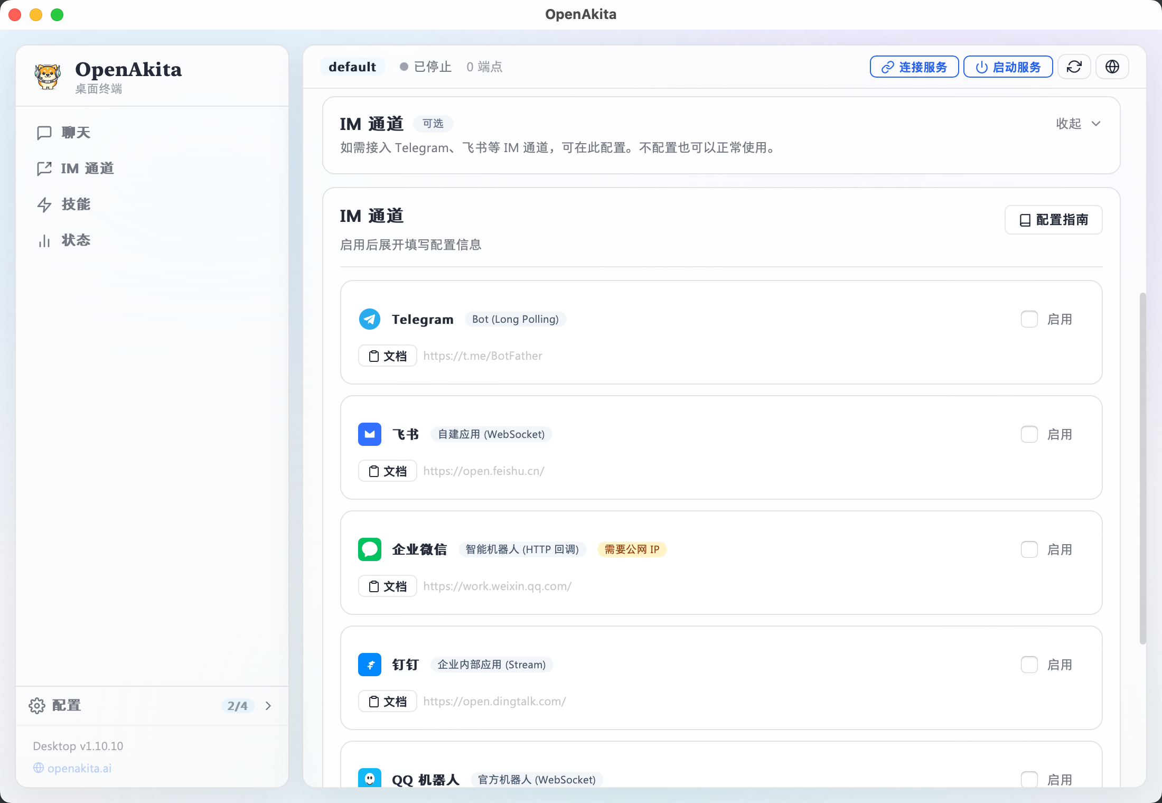Enable the 飞书 channel checkbox
The width and height of the screenshot is (1162, 803).
tap(1029, 434)
